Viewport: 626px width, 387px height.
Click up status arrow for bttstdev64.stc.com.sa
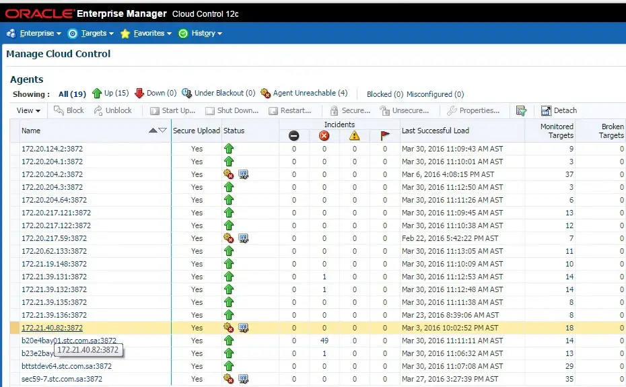coord(229,366)
